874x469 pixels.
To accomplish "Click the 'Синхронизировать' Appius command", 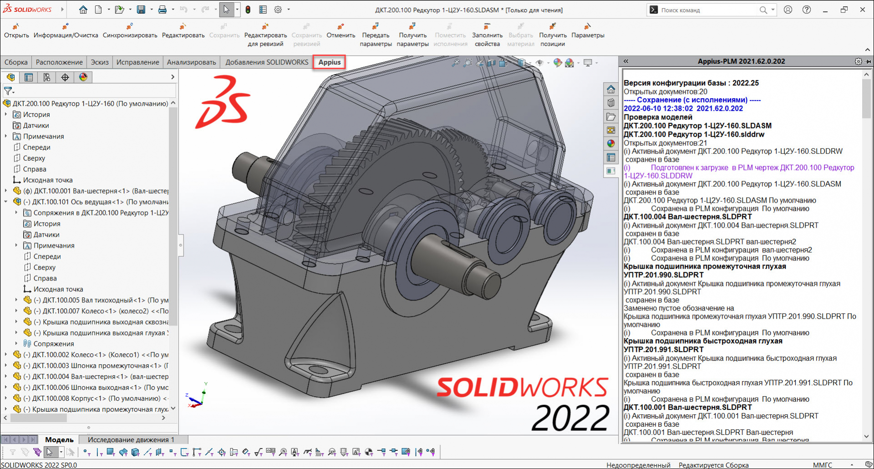I will 130,31.
